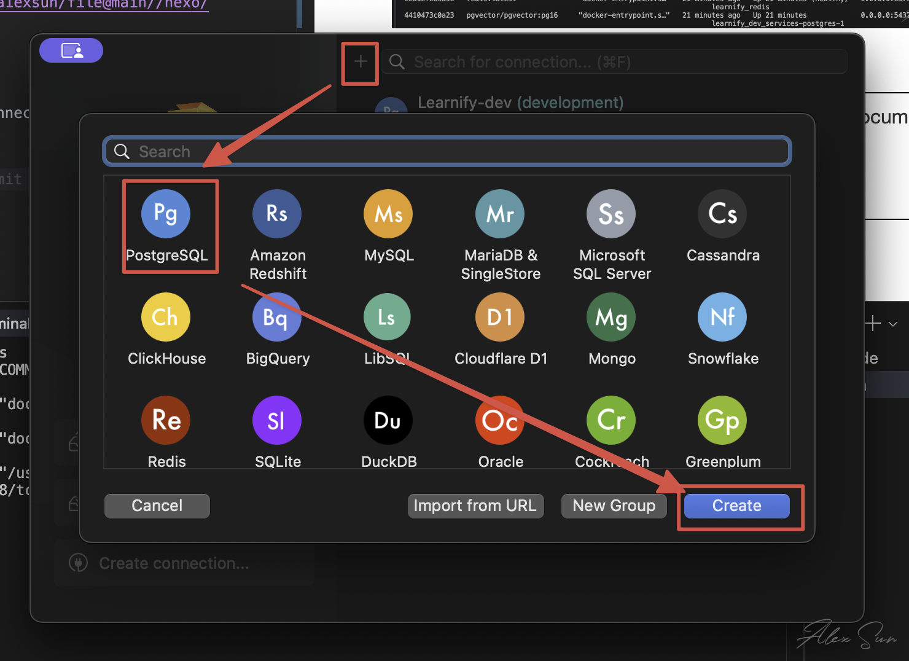Select the CockroachDB icon
This screenshot has width=909, height=661.
[611, 420]
